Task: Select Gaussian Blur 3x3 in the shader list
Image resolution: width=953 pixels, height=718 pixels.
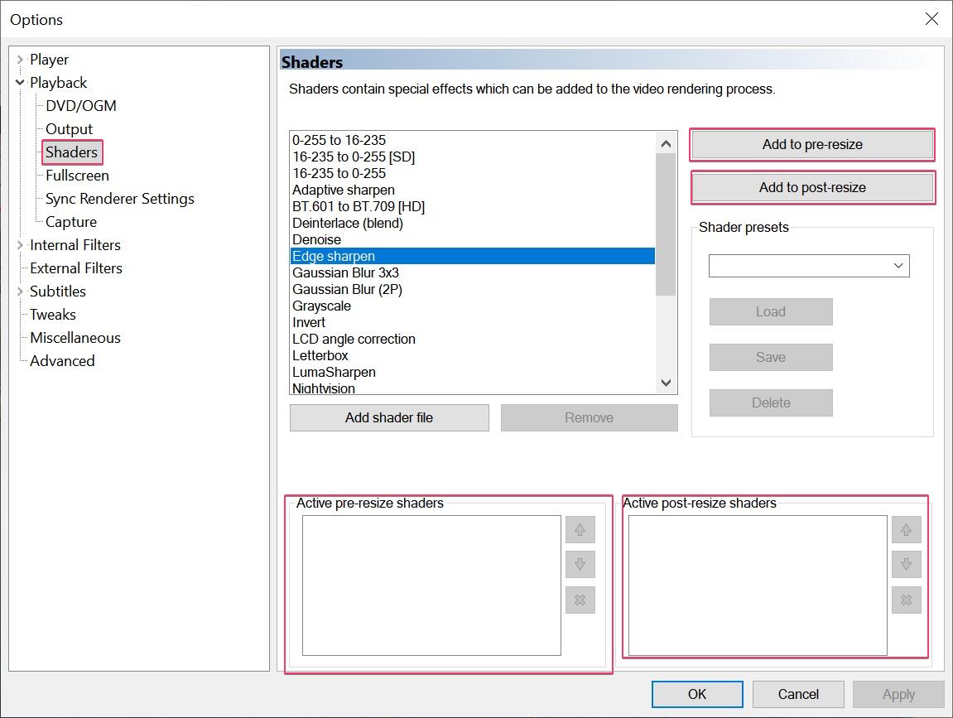Action: [347, 272]
